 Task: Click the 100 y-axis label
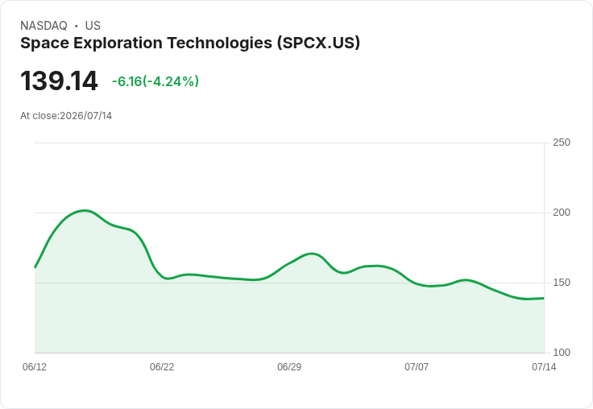pyautogui.click(x=562, y=353)
